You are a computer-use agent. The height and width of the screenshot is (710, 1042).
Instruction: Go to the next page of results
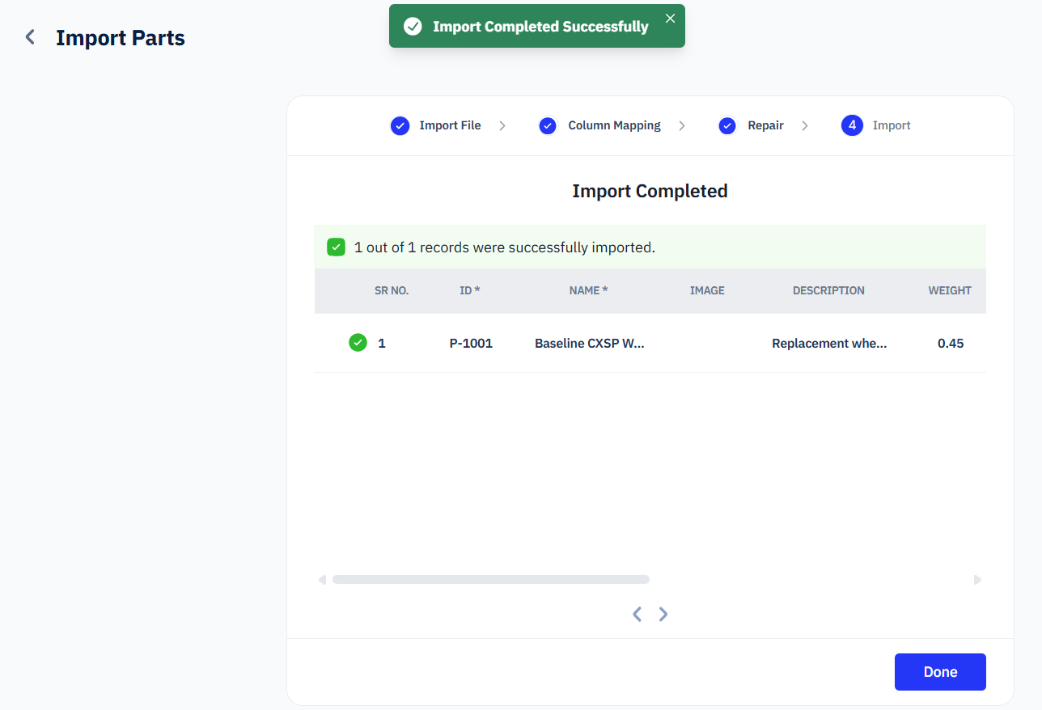[663, 615]
